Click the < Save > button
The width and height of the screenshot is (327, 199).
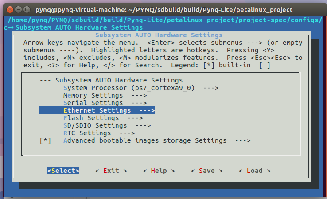[206, 171]
